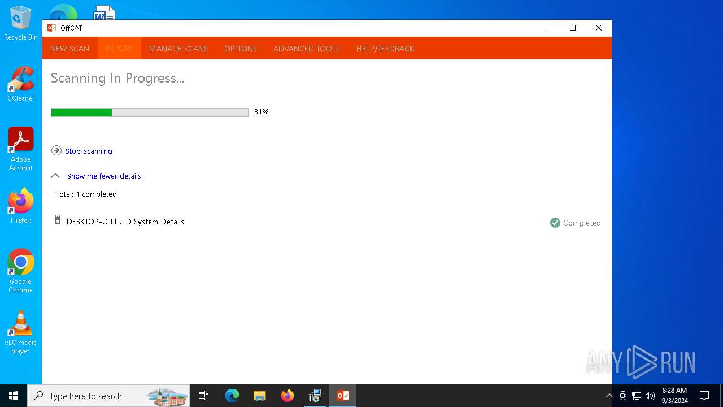Open the VLC media player desktop shortcut

pyautogui.click(x=21, y=332)
